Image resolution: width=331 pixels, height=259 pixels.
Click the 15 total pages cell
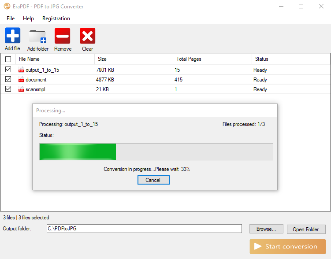tap(177, 70)
